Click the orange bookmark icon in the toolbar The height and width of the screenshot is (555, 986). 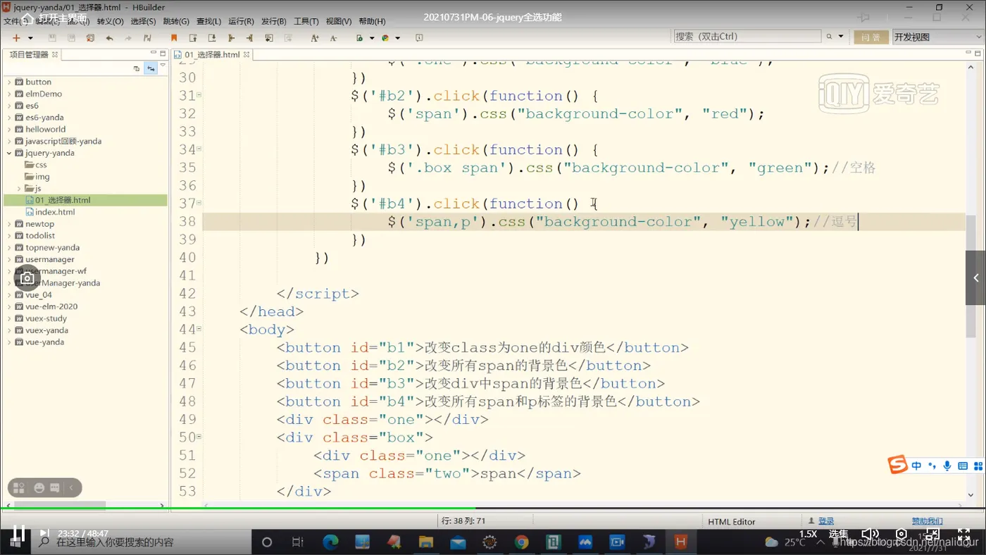(x=174, y=38)
